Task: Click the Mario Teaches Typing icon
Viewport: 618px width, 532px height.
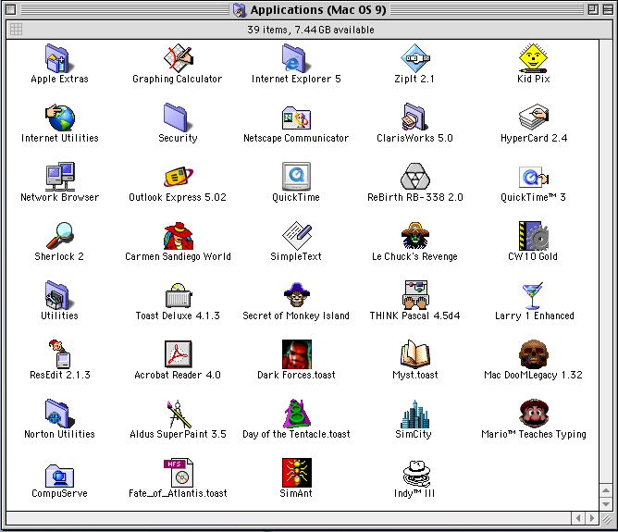Action: pyautogui.click(x=533, y=413)
